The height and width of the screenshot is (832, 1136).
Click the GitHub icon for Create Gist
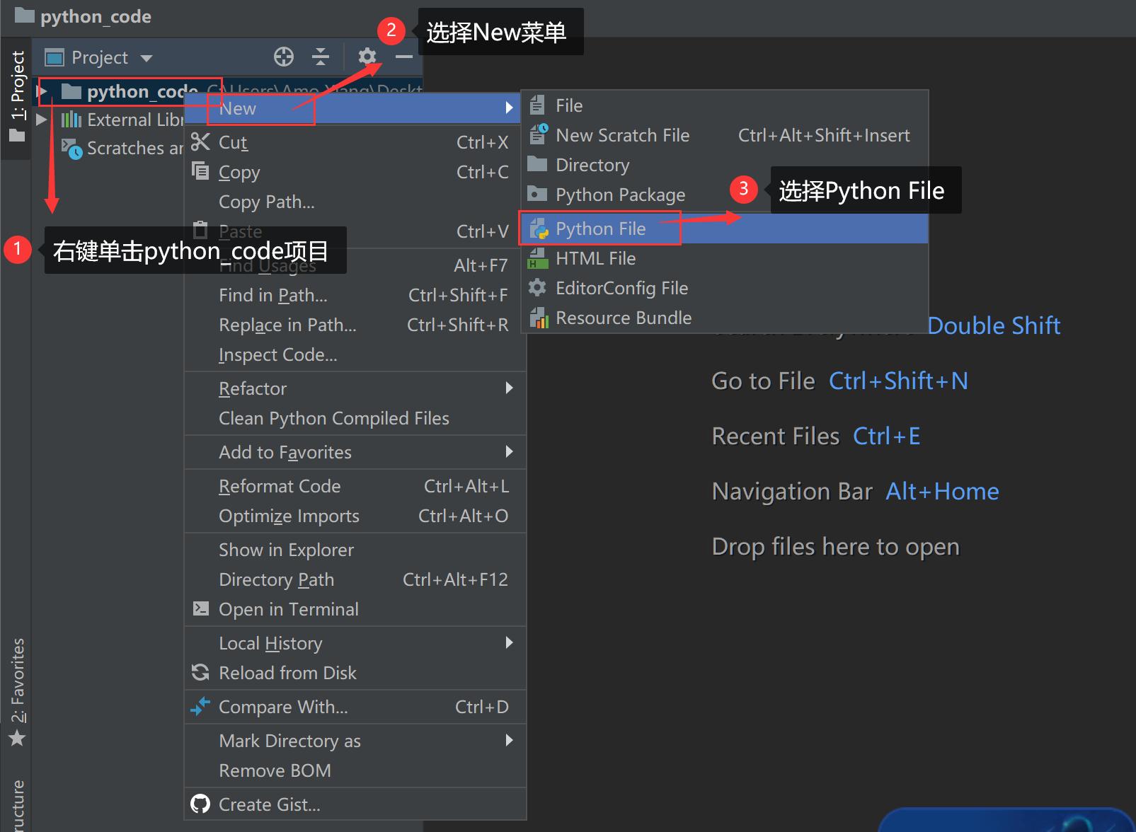[x=201, y=804]
